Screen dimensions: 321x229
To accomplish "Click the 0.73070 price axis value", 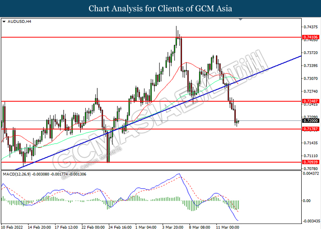I will [310, 78].
